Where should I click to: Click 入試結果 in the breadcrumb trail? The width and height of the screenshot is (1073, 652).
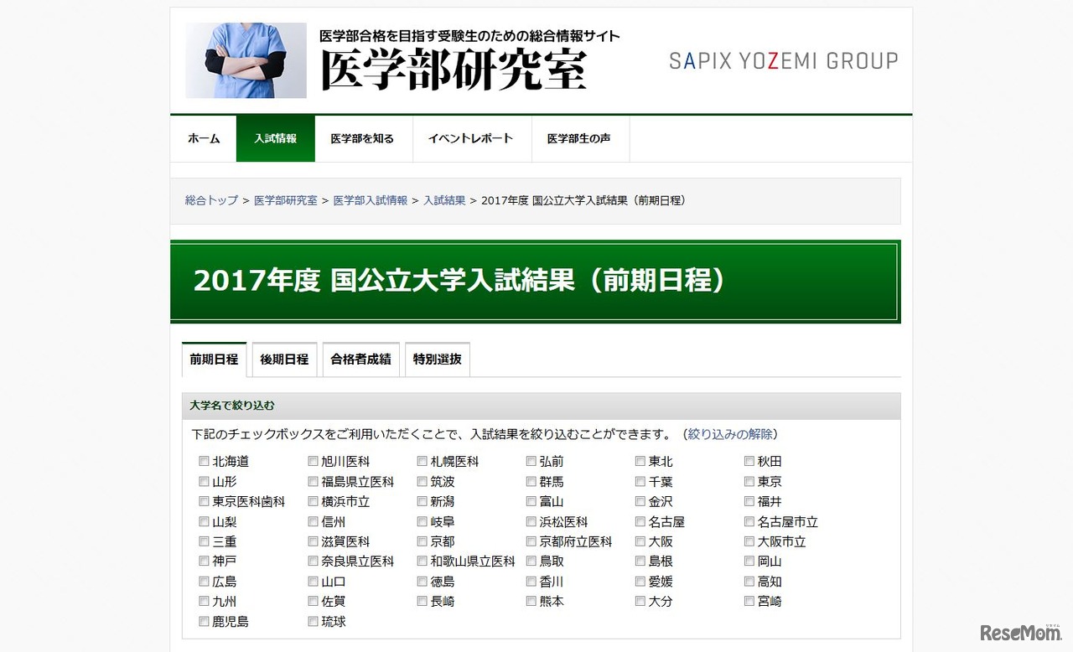pos(443,200)
